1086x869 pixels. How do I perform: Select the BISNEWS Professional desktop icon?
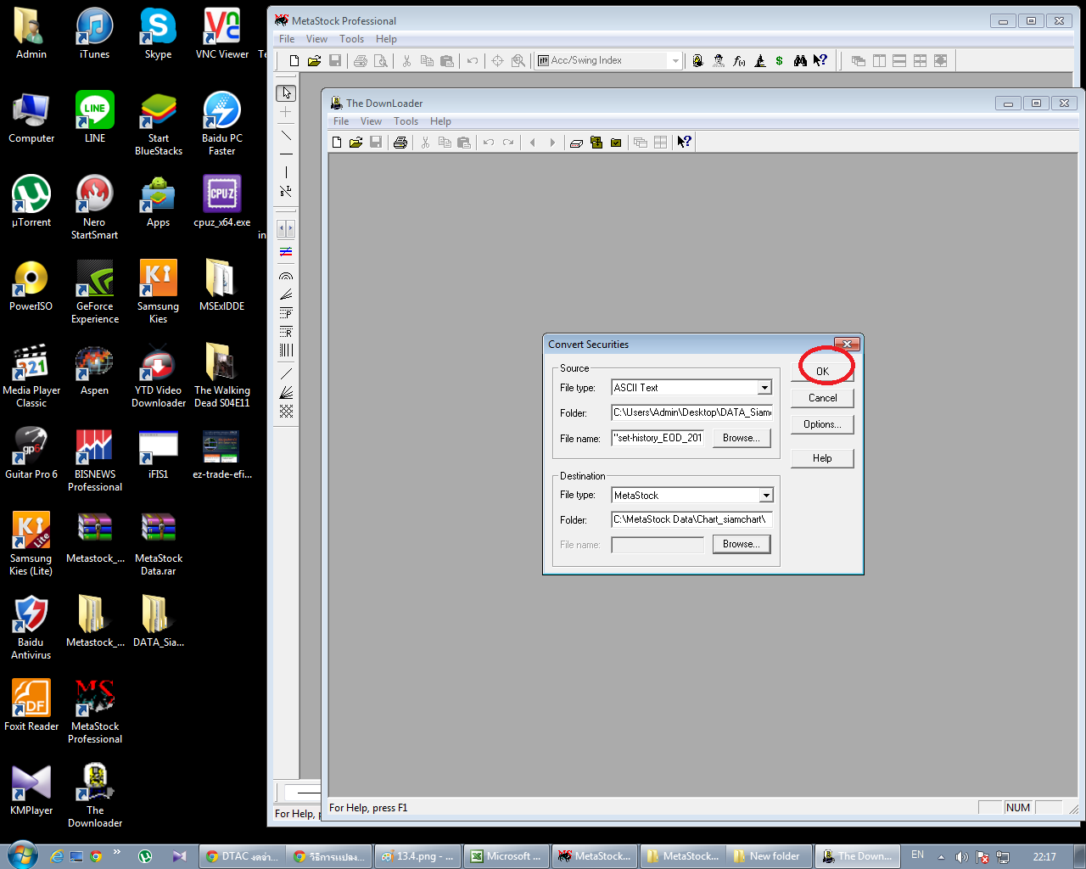[95, 460]
